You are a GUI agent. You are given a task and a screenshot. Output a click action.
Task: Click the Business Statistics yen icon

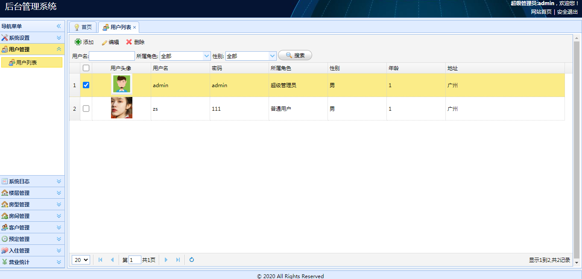[x=5, y=262]
